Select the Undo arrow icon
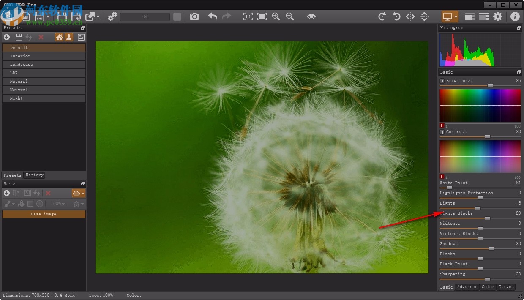Viewport: 524px width, 300px height. (x=212, y=16)
